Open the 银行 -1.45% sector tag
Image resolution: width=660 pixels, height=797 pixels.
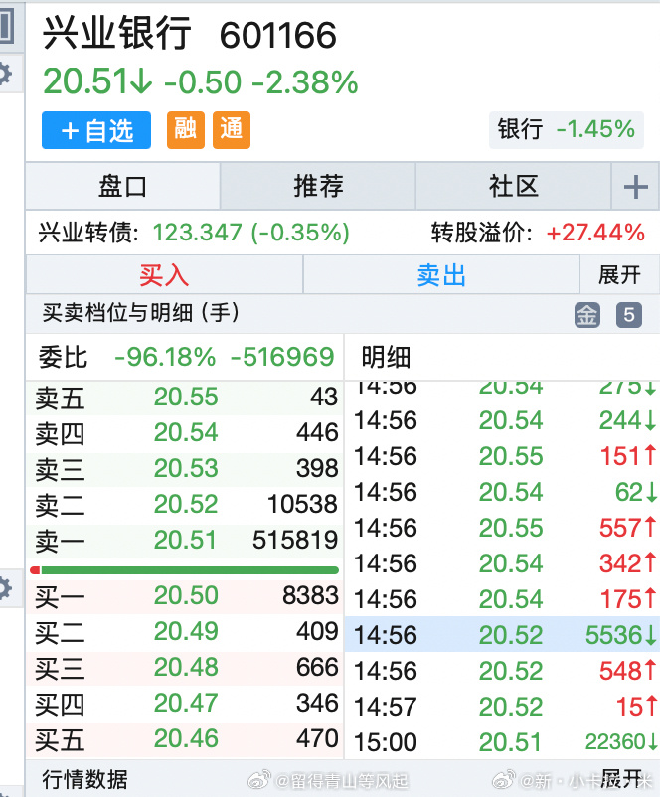point(566,129)
